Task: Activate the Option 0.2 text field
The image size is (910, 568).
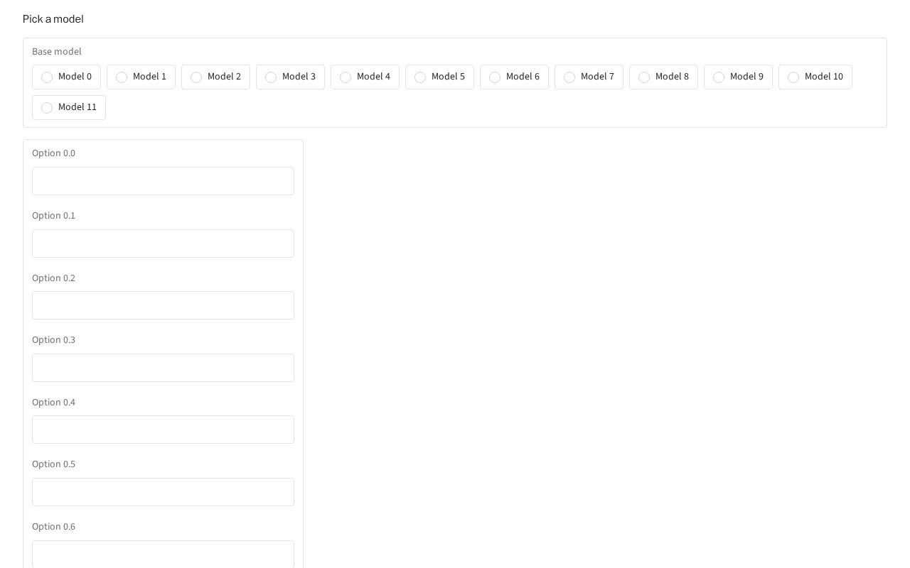Action: pos(163,305)
